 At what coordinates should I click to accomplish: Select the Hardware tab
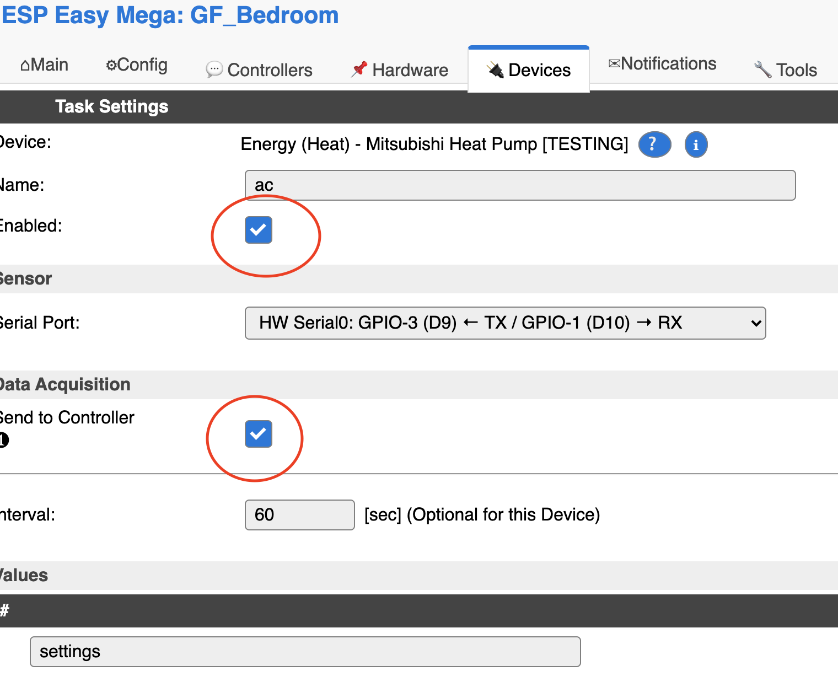pyautogui.click(x=400, y=70)
